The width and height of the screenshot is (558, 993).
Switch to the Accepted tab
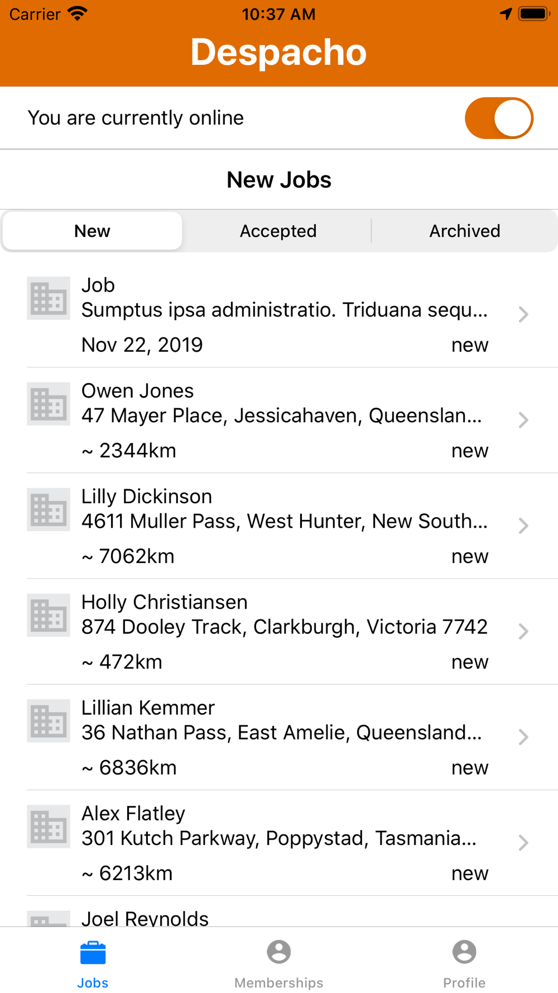tap(278, 231)
